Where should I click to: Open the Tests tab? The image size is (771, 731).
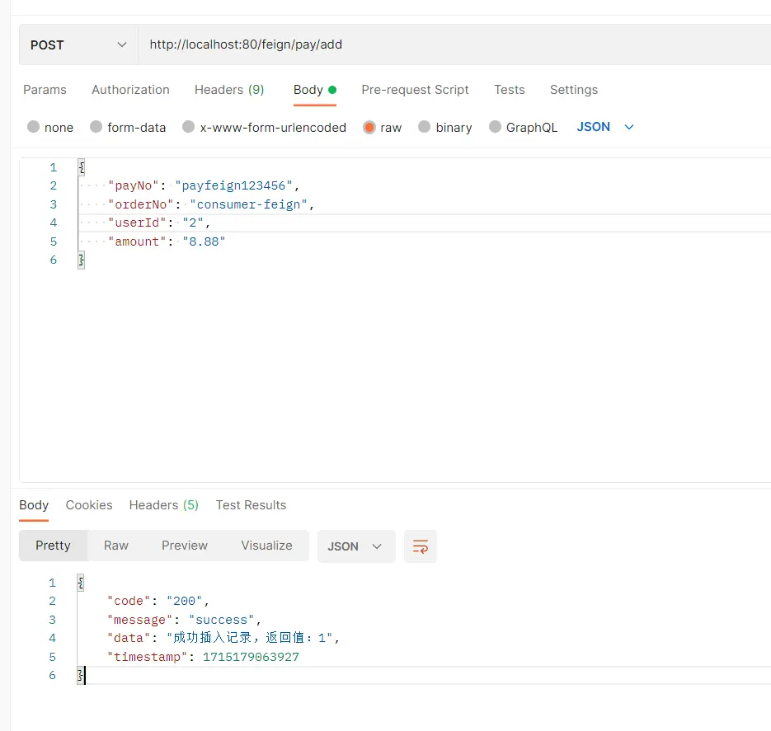coord(509,90)
